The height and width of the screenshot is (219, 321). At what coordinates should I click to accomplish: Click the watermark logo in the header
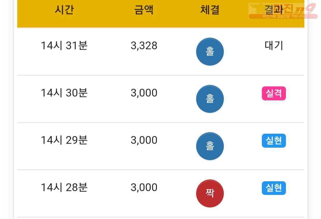point(283,11)
